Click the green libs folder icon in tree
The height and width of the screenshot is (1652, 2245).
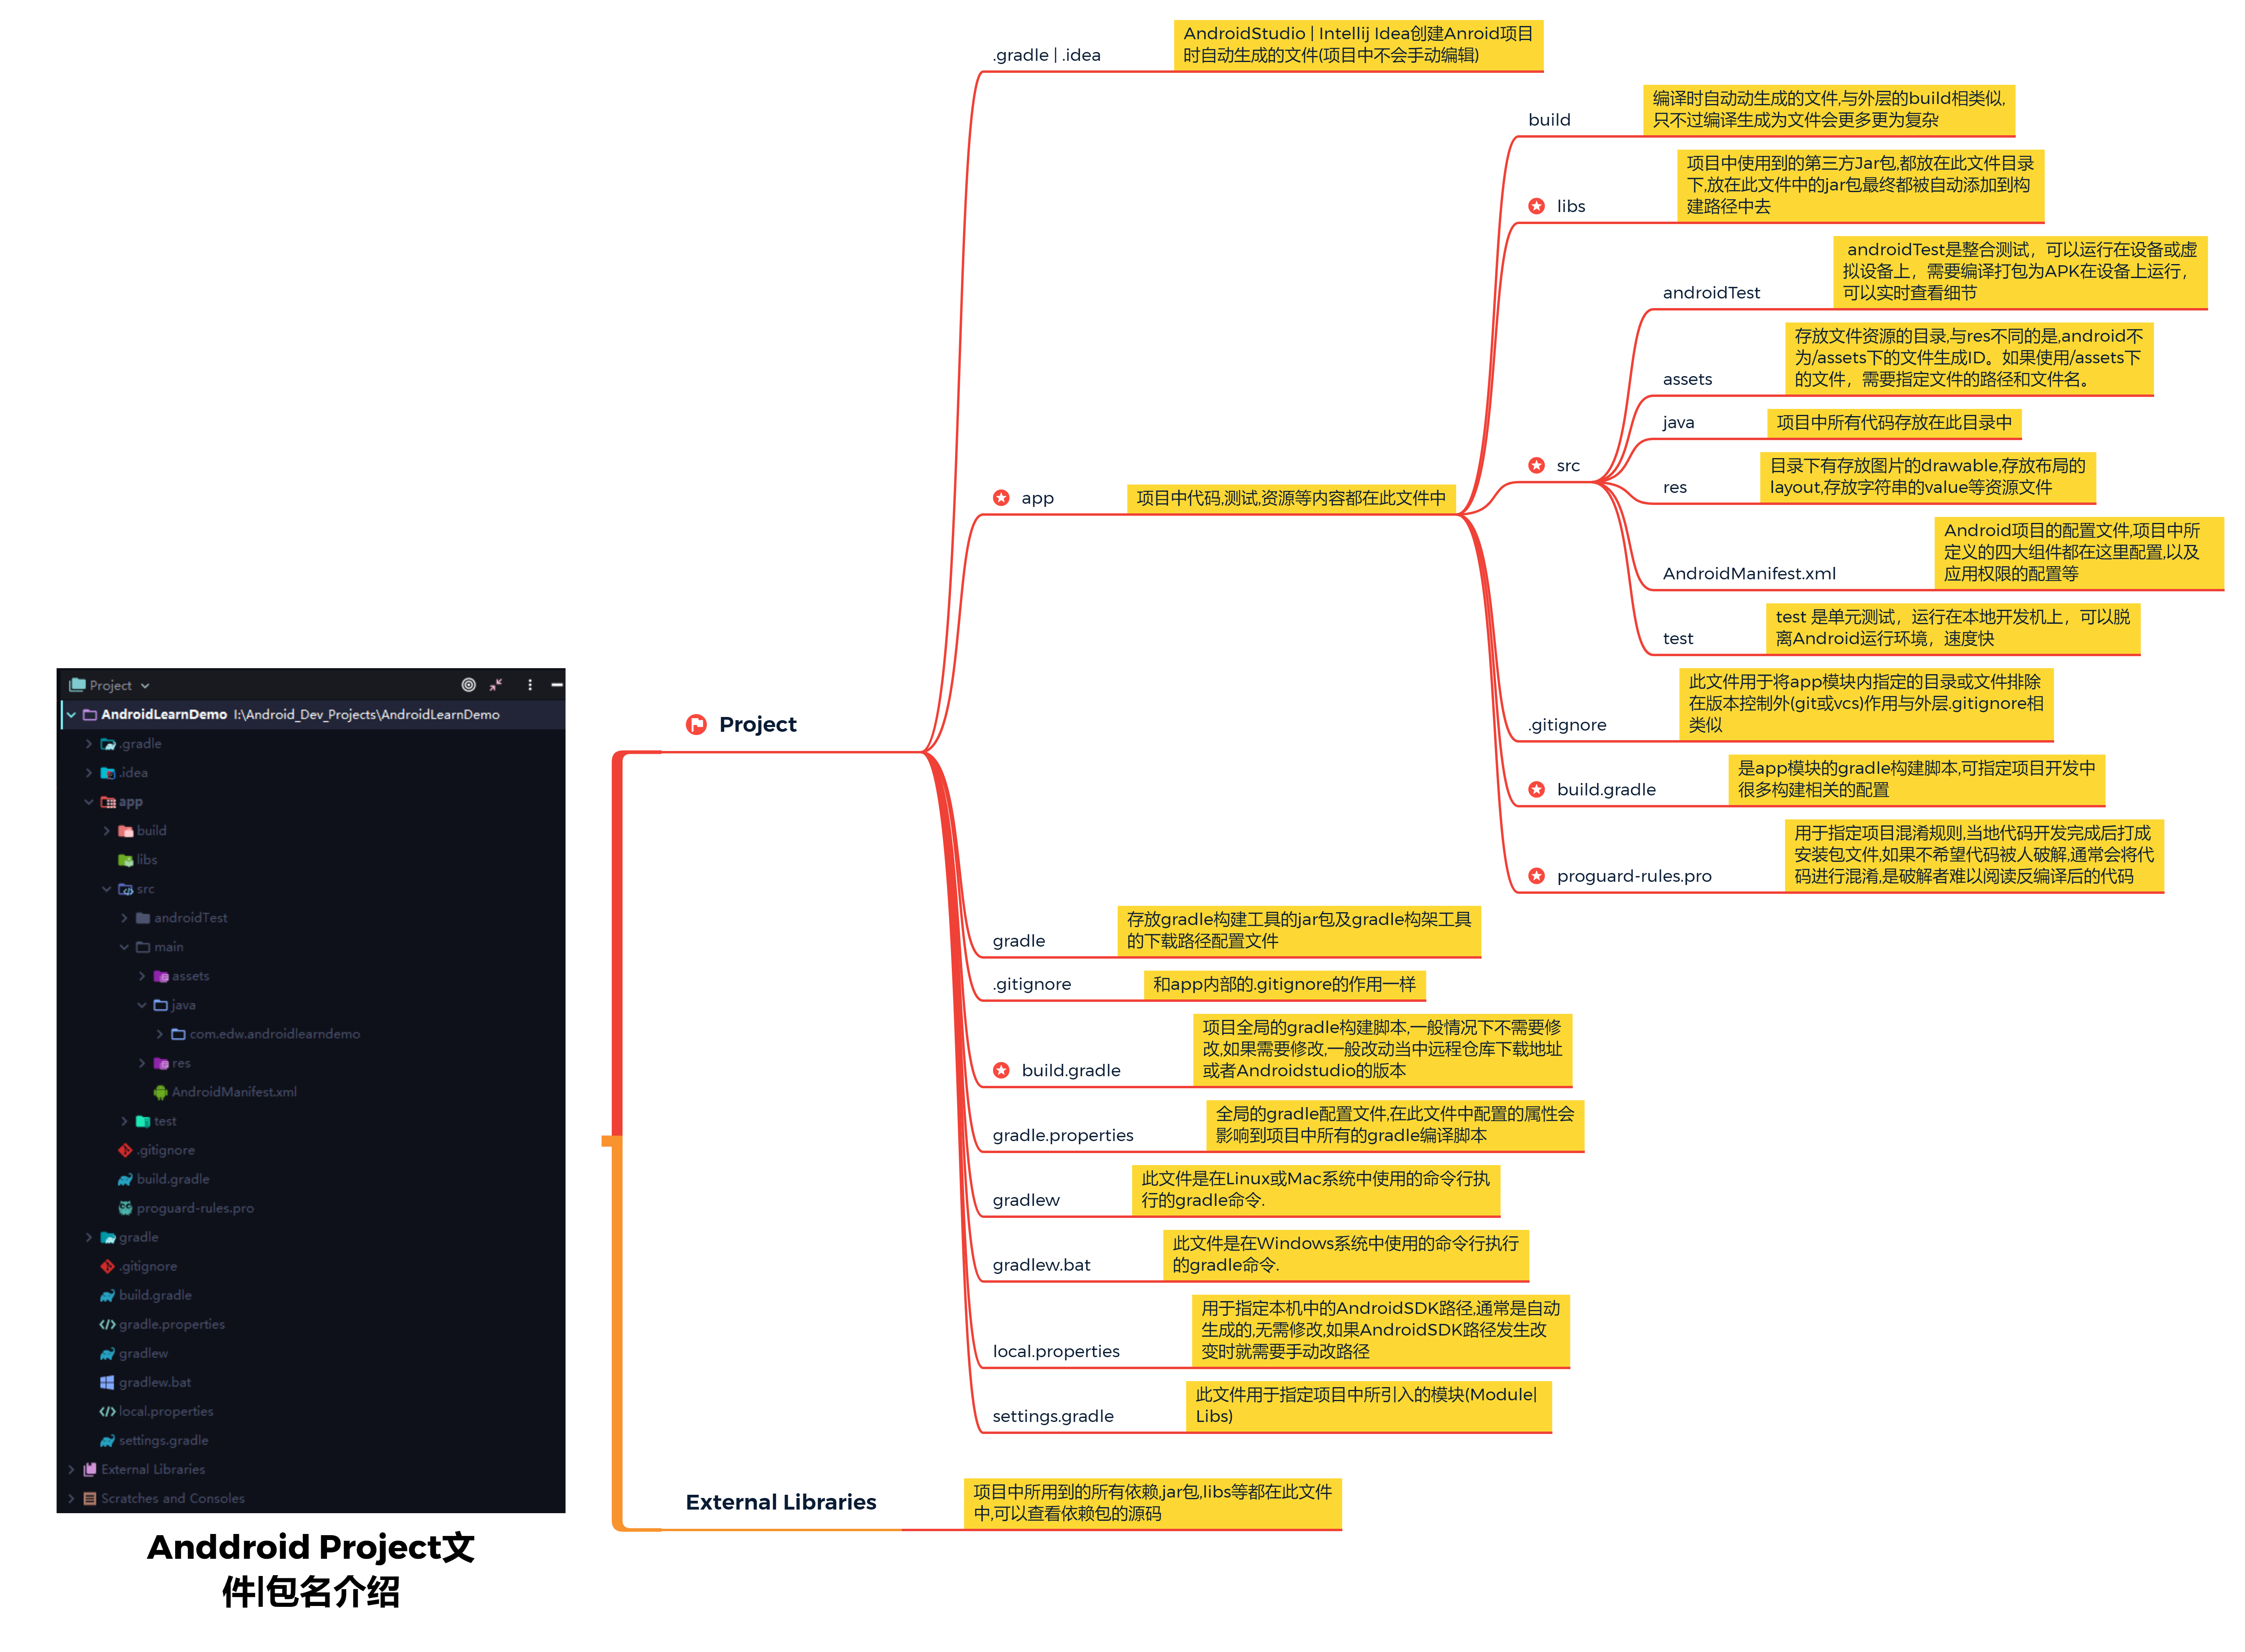[125, 860]
